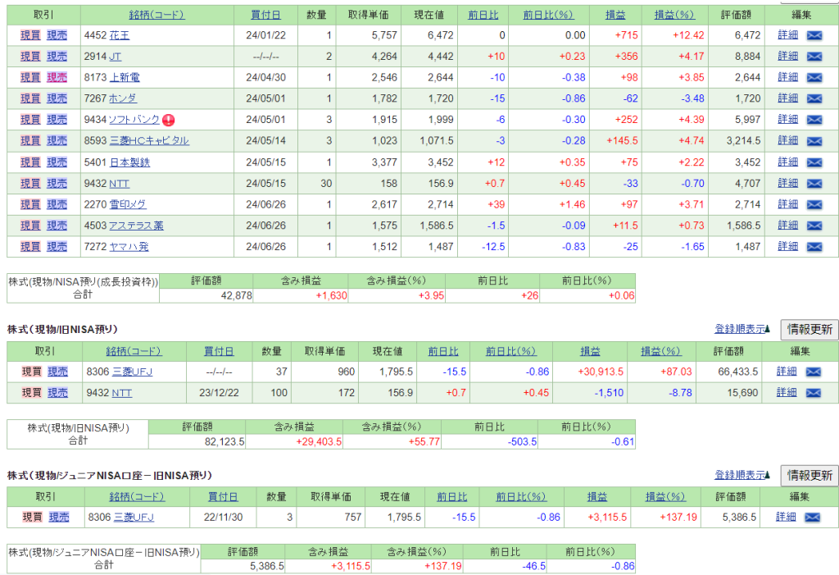Click 現売 for 上新電

click(57, 77)
